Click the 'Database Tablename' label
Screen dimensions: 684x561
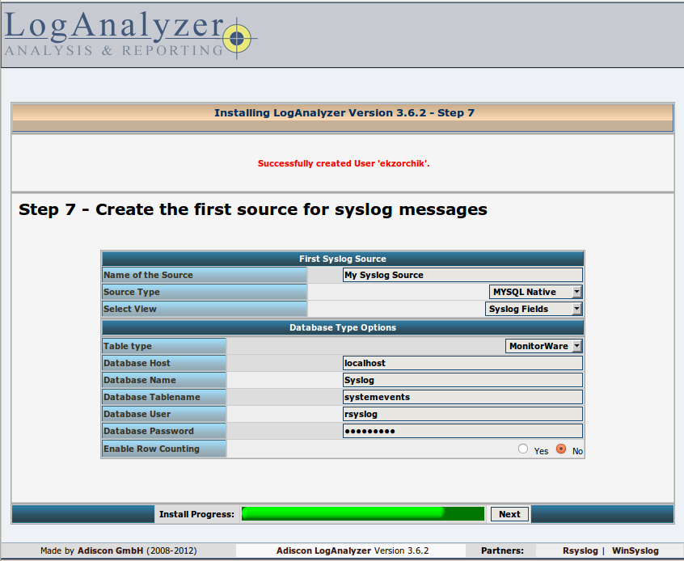click(152, 397)
